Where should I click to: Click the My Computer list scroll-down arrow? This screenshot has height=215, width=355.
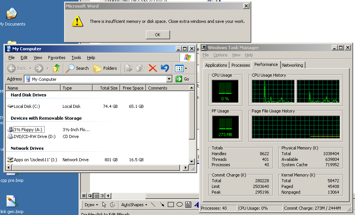point(191,162)
